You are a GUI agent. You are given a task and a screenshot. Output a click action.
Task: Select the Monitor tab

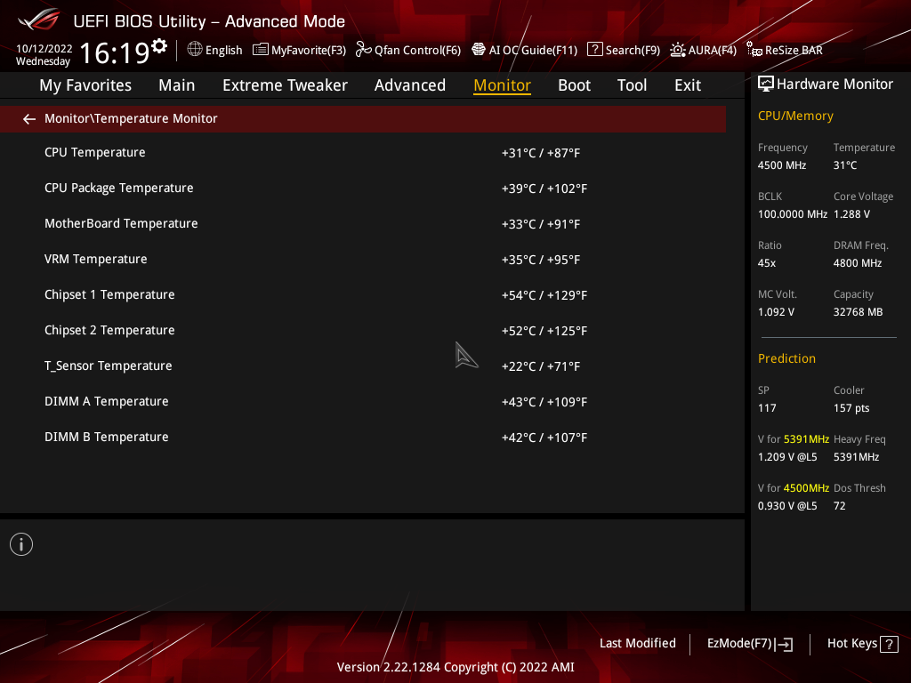[x=502, y=85]
